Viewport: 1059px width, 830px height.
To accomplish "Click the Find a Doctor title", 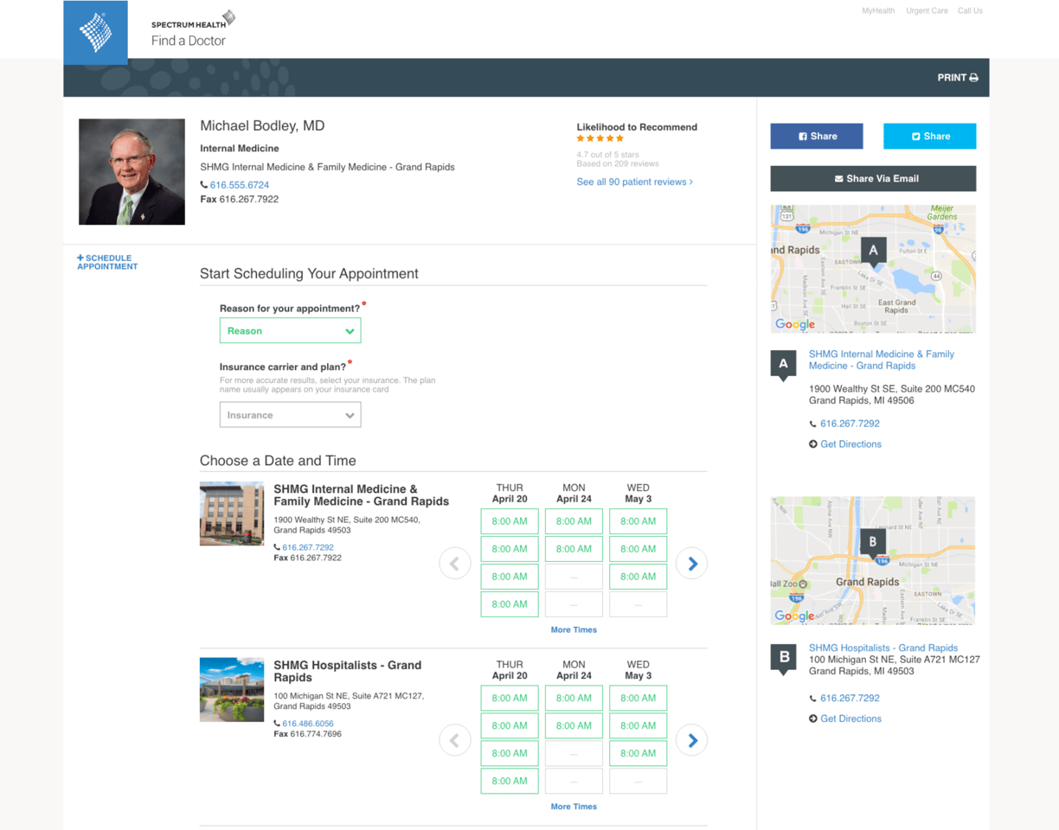I will [x=189, y=41].
